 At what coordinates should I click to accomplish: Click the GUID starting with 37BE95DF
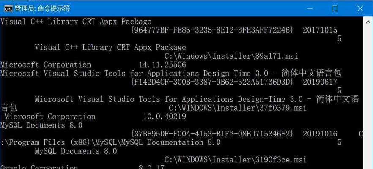tap(212, 134)
